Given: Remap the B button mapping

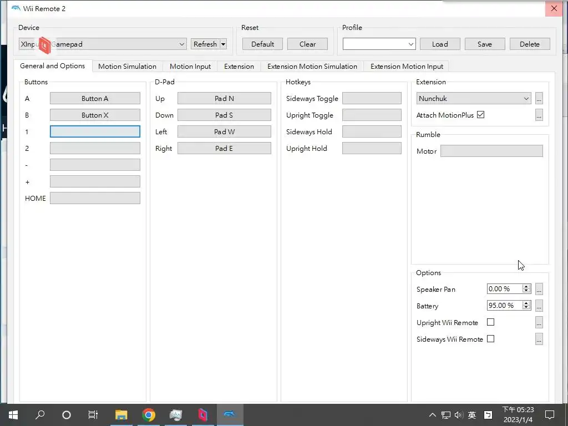Looking at the screenshot, I should (x=95, y=115).
